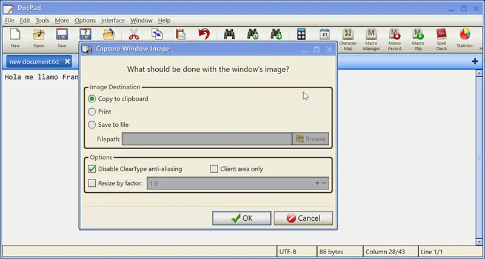Click the binoculars icon with green right arrow
The image size is (485, 259).
(x=276, y=34)
